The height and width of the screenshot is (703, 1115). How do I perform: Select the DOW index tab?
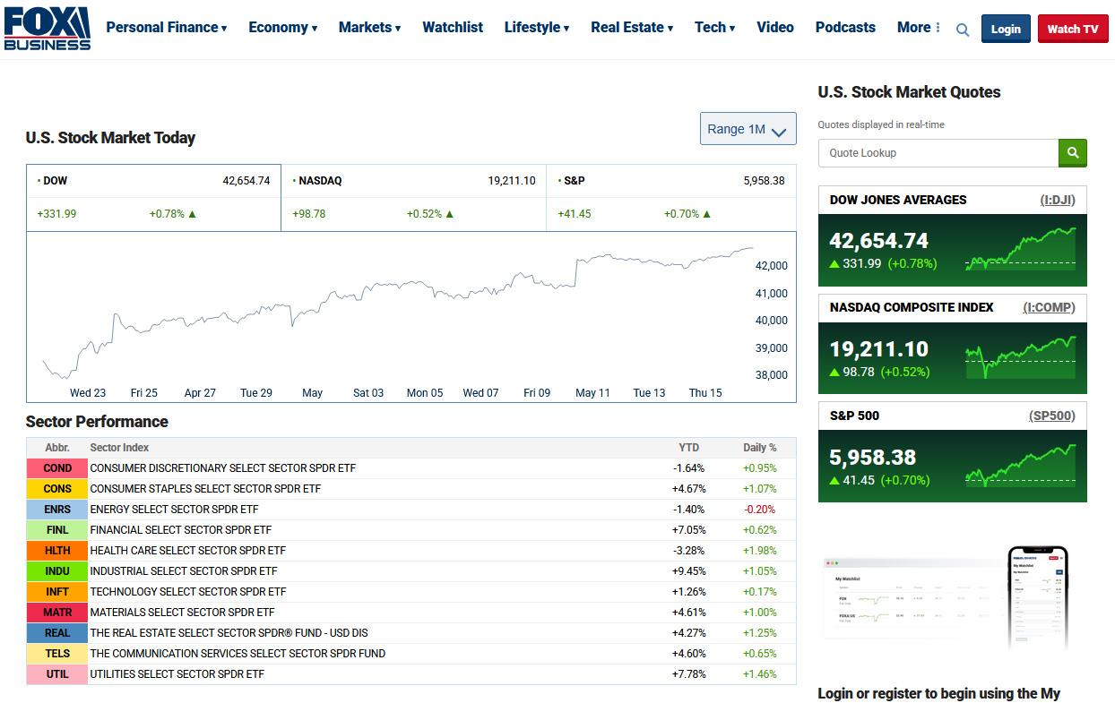tap(153, 197)
